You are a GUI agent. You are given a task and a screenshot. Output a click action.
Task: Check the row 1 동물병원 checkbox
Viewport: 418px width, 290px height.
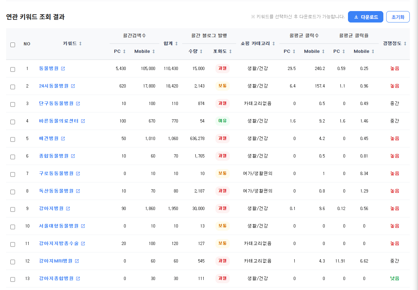13,70
